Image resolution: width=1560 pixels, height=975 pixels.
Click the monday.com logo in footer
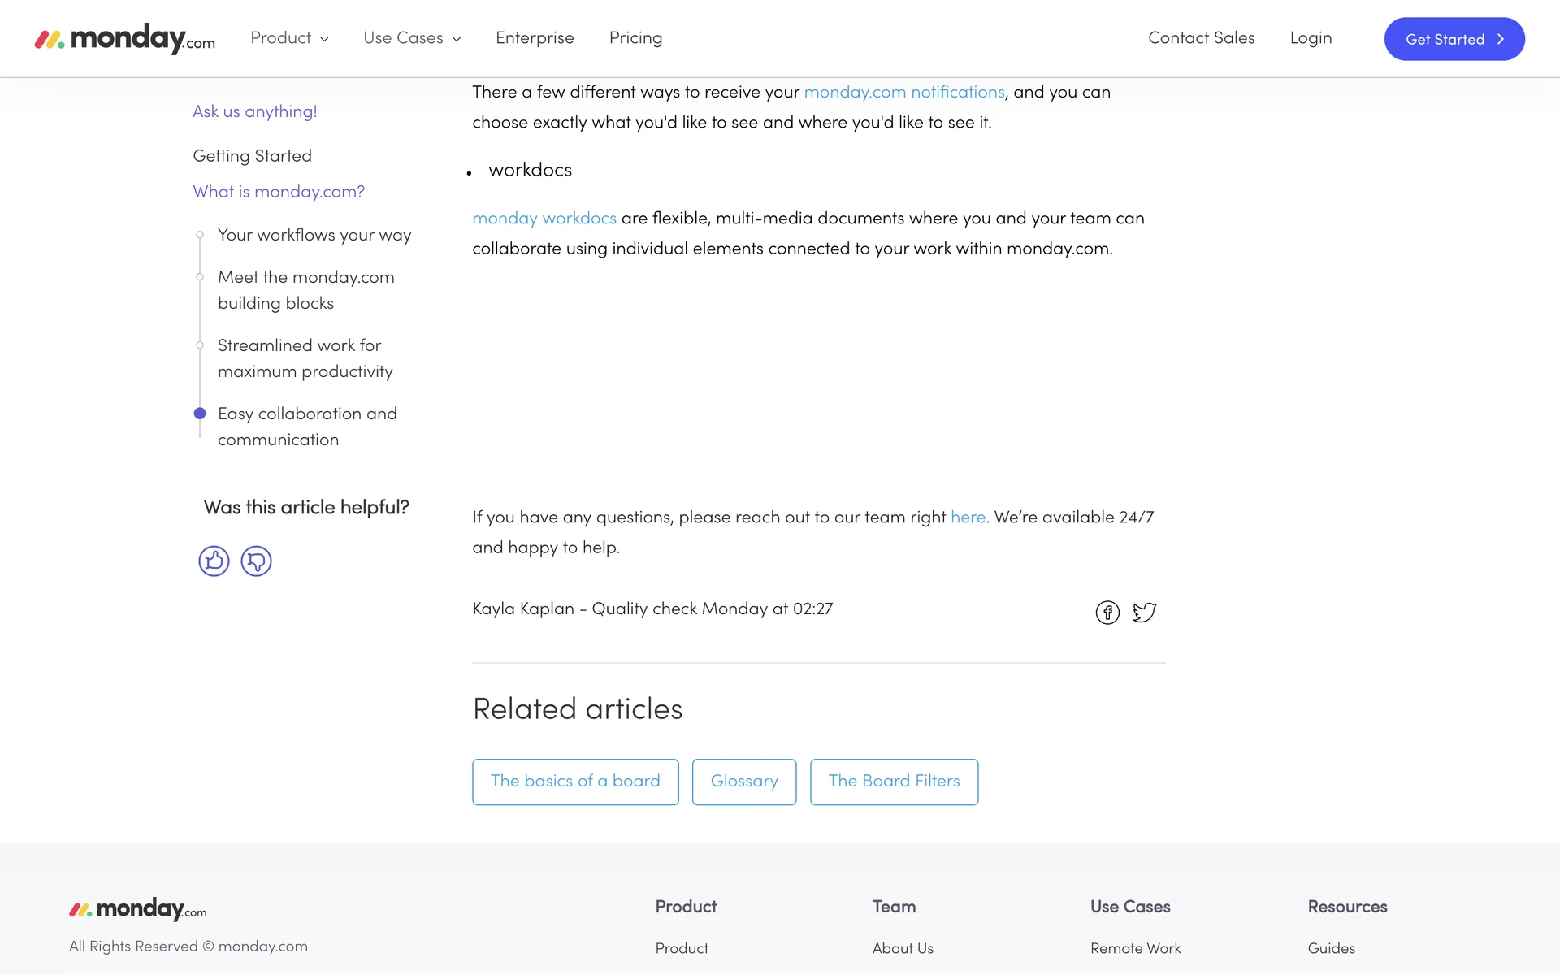[x=138, y=908]
